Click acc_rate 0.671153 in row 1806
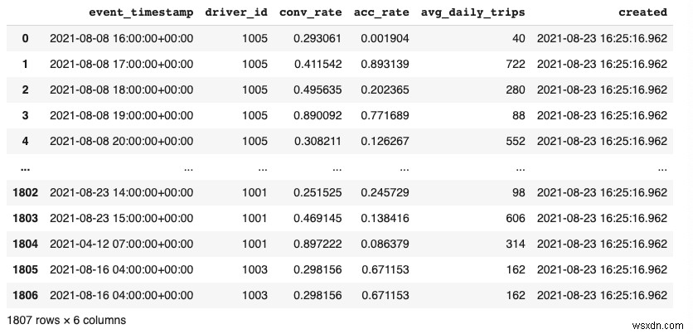This screenshot has width=693, height=334. (385, 295)
